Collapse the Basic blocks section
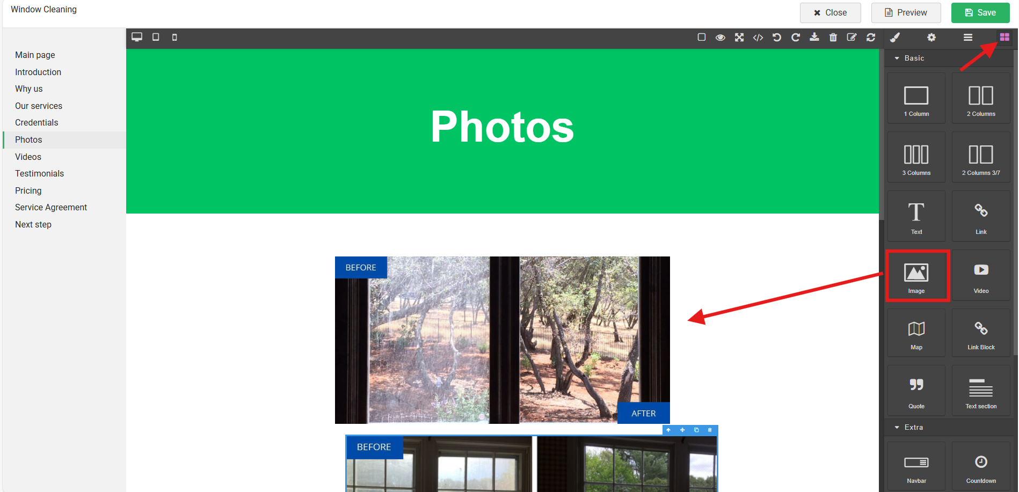 pos(909,58)
